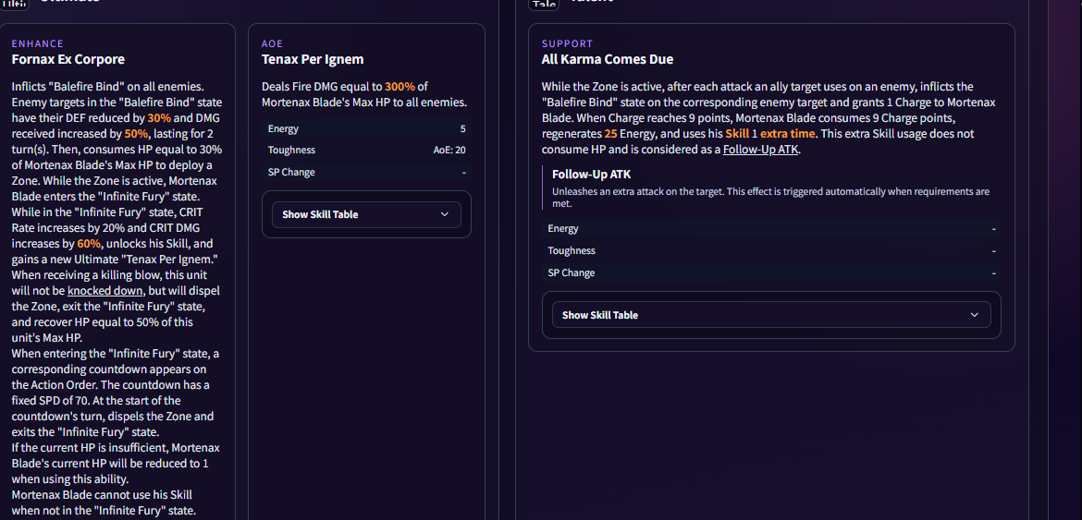The image size is (1082, 520).
Task: Click the Tenax Per Ignem title
Action: pos(313,59)
